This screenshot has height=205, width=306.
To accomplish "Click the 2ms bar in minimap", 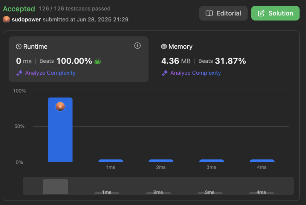I will click(158, 193).
